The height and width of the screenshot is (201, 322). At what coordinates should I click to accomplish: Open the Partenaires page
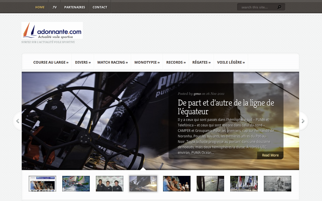(75, 7)
